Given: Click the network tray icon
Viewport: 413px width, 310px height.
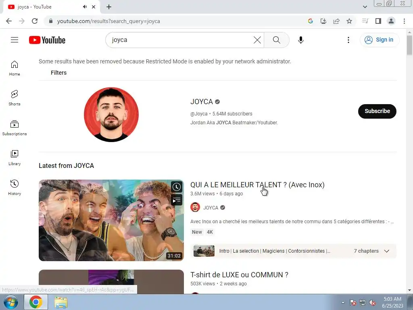Looking at the screenshot, I should point(363,303).
